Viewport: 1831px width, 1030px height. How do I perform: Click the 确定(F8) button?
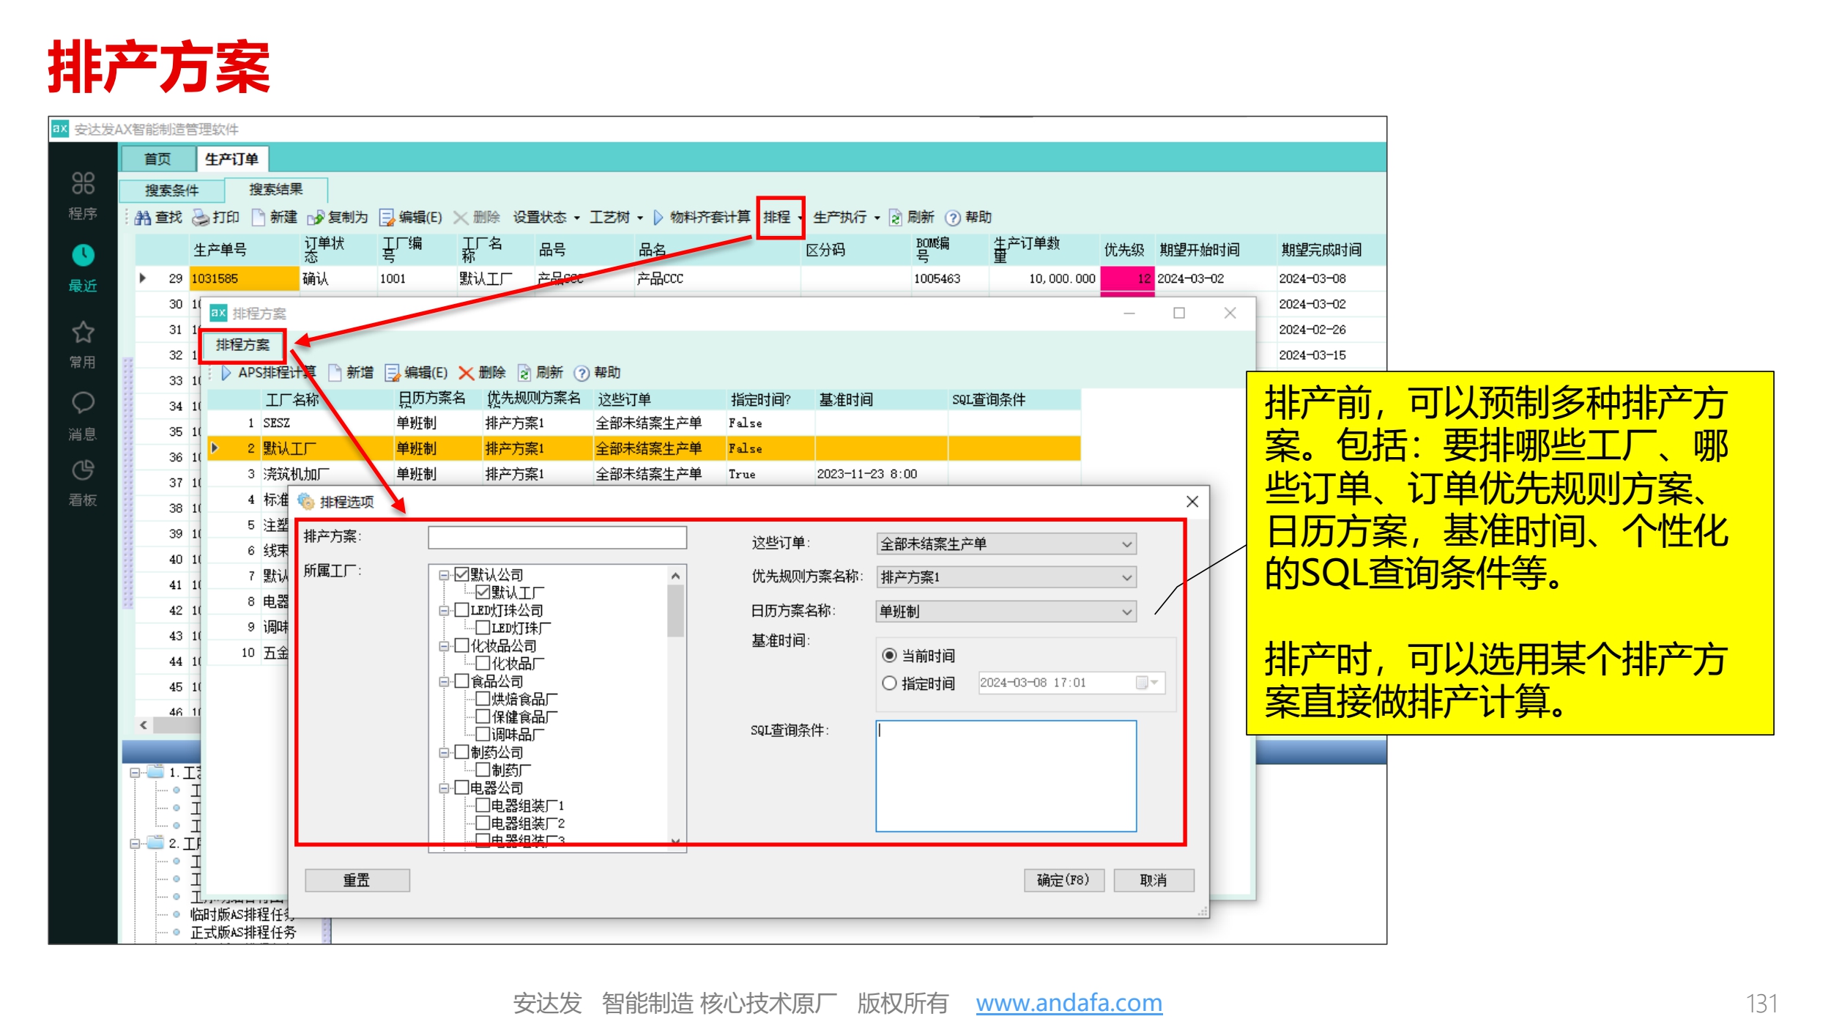click(1063, 881)
